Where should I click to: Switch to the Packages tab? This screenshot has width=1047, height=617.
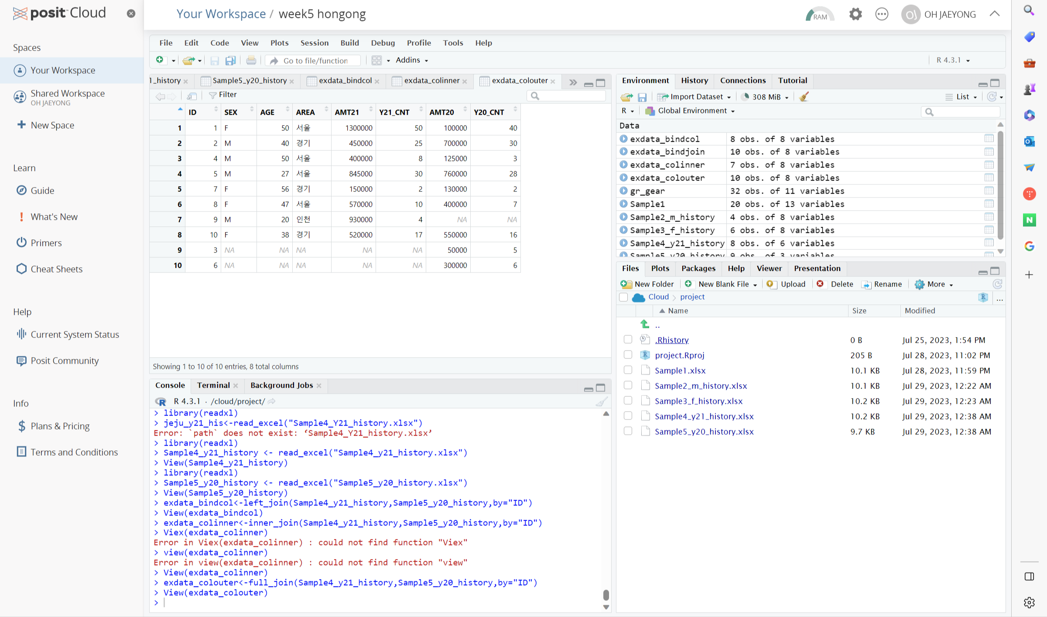[698, 268]
